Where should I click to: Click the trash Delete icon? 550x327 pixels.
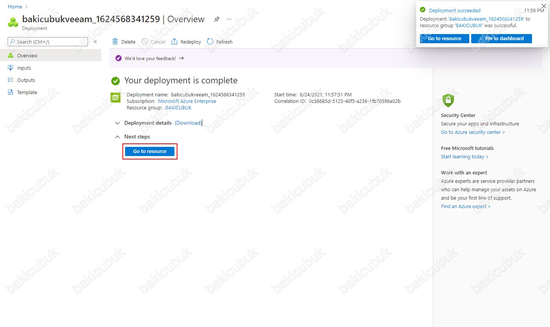pyautogui.click(x=115, y=41)
